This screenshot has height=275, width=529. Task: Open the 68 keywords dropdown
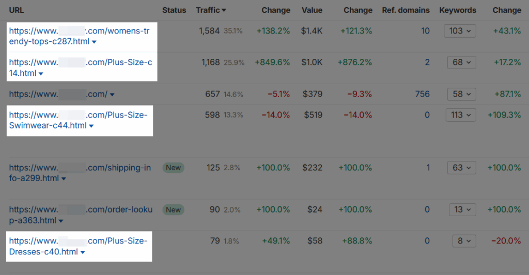[x=460, y=62]
